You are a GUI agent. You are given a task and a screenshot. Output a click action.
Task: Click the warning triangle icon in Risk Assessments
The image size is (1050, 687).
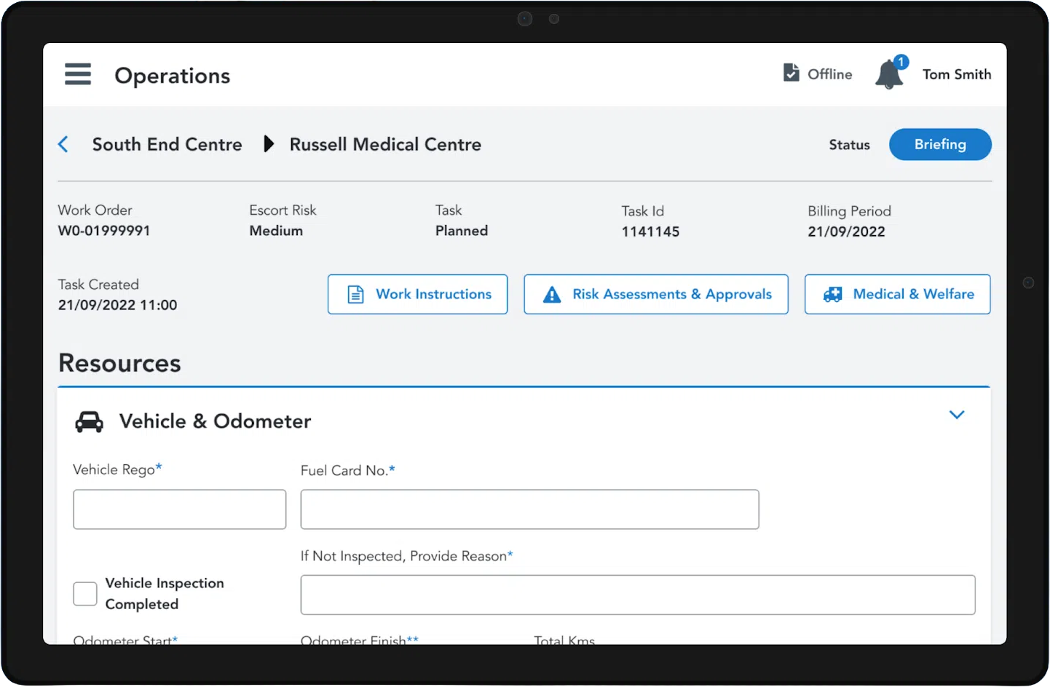coord(552,294)
